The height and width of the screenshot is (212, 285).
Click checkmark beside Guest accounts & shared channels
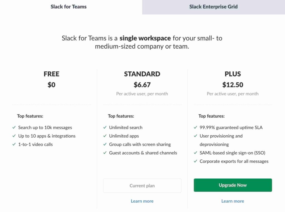tap(105, 153)
